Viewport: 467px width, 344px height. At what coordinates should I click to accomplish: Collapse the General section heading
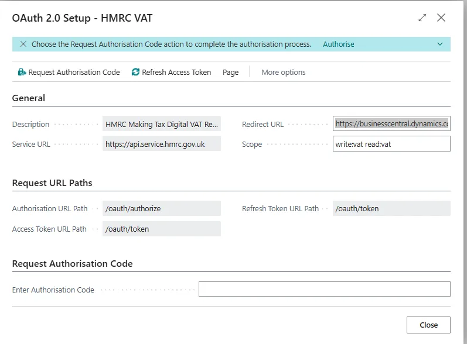pos(29,98)
